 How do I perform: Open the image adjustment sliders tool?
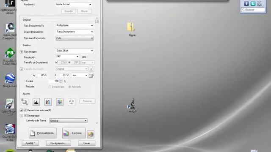pyautogui.click(x=60, y=102)
